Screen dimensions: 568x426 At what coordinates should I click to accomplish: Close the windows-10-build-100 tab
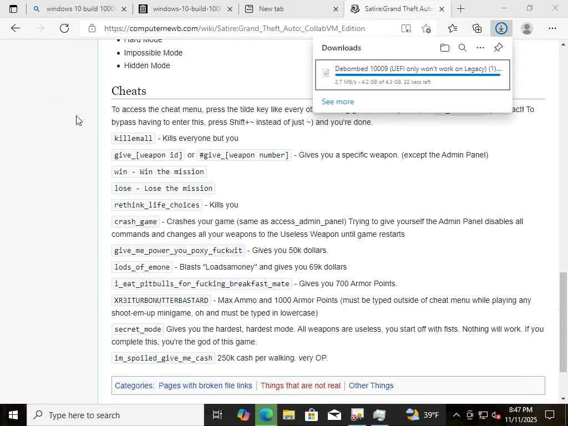[230, 9]
